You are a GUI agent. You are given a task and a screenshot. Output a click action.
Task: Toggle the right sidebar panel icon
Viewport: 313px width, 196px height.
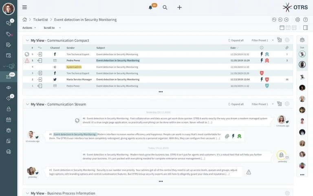[x=305, y=28]
